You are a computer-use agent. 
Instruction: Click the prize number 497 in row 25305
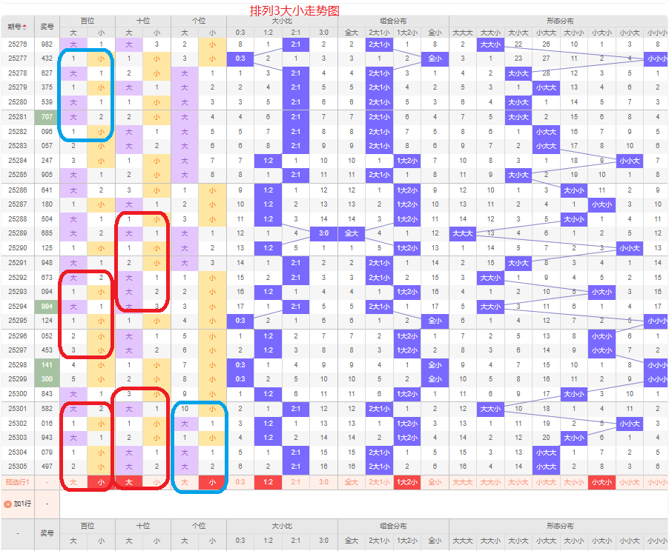47,467
